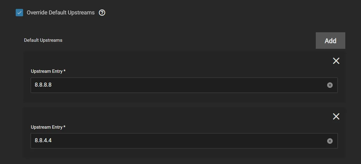Focus the input field containing 8.8.4.4
The height and width of the screenshot is (164, 361).
tap(185, 141)
